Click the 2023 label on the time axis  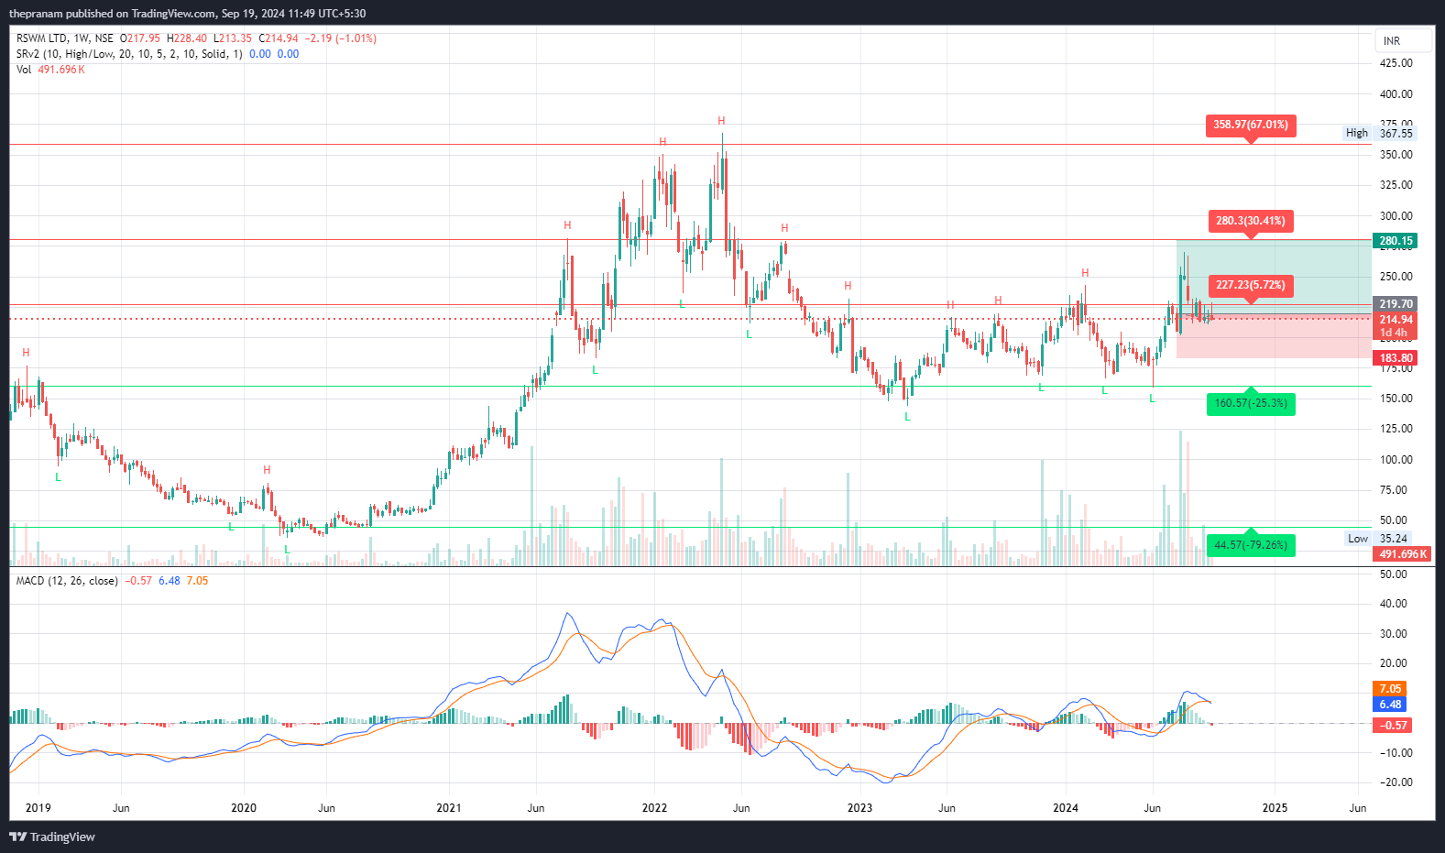click(859, 808)
